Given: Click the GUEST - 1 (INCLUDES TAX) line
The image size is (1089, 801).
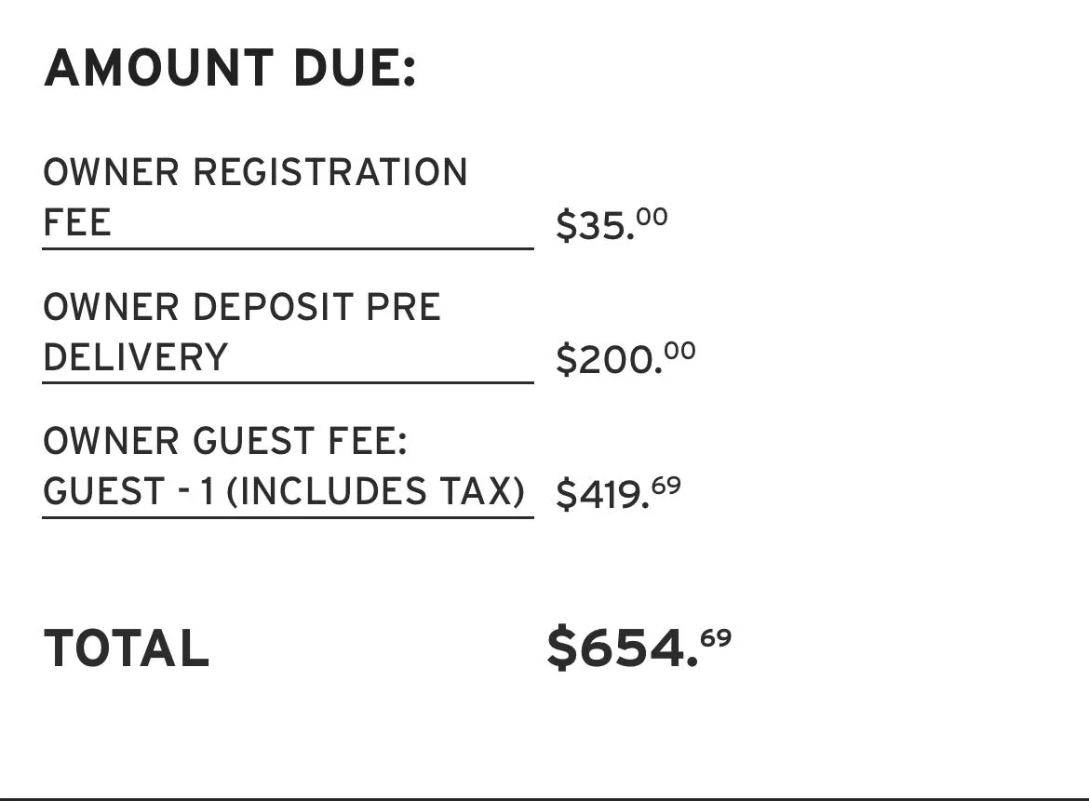Looking at the screenshot, I should pos(284,491).
